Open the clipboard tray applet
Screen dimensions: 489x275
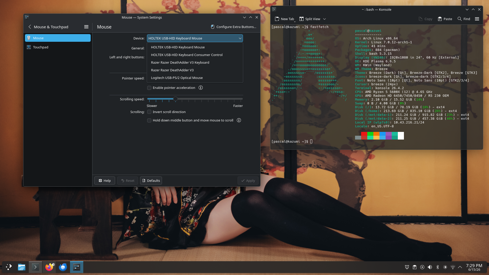pyautogui.click(x=415, y=267)
